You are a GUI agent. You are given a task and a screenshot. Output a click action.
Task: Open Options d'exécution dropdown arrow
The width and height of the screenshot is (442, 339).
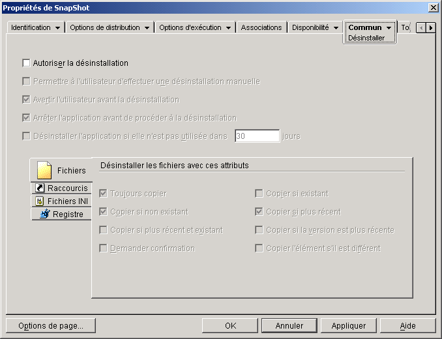coord(228,28)
